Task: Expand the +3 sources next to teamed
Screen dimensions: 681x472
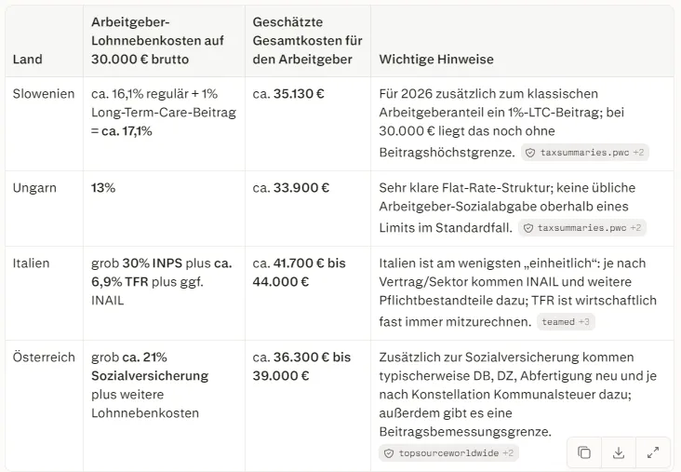Action: coord(584,322)
